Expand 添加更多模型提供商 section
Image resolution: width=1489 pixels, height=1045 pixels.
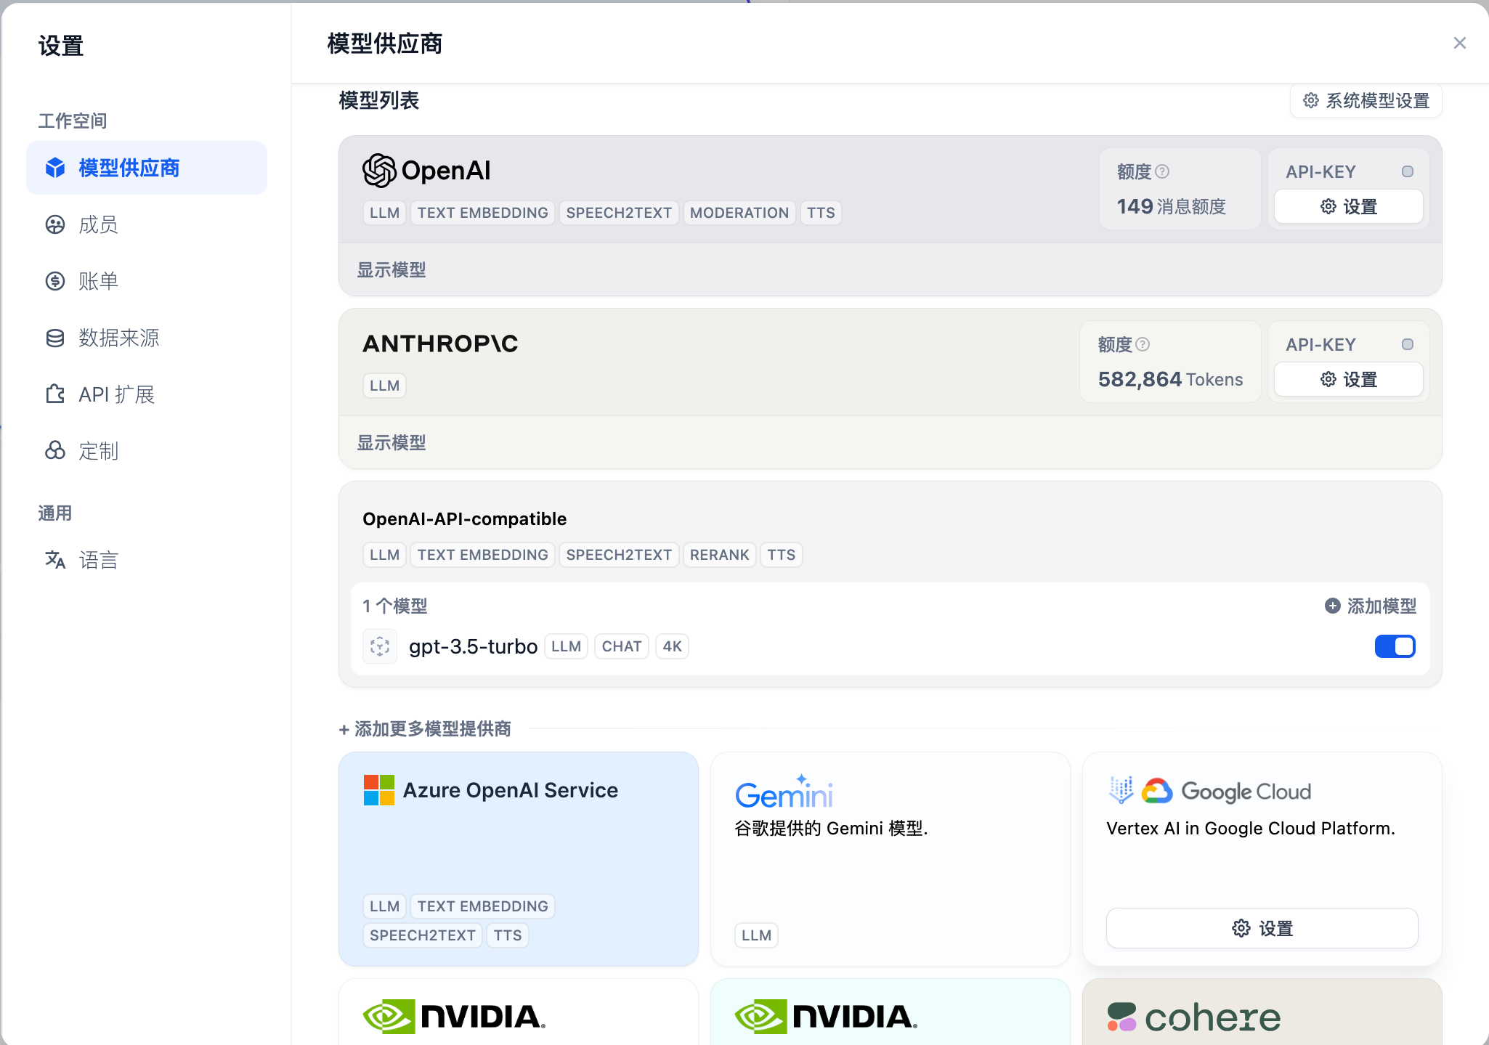[x=425, y=728]
